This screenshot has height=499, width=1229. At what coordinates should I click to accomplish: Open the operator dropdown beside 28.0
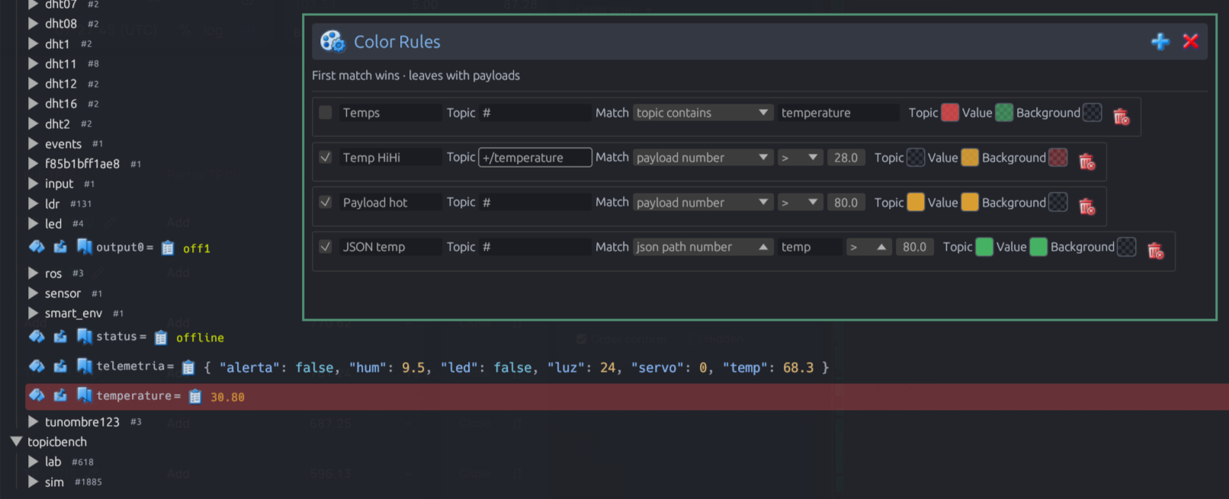point(800,158)
